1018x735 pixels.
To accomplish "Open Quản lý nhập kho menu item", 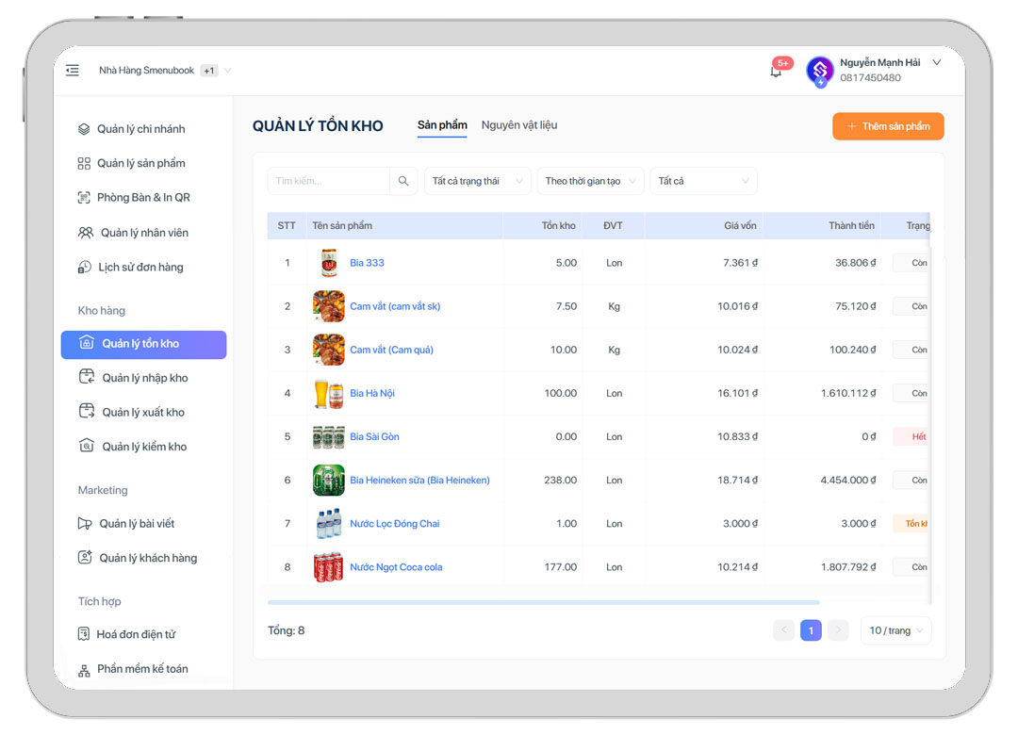I will click(x=143, y=378).
